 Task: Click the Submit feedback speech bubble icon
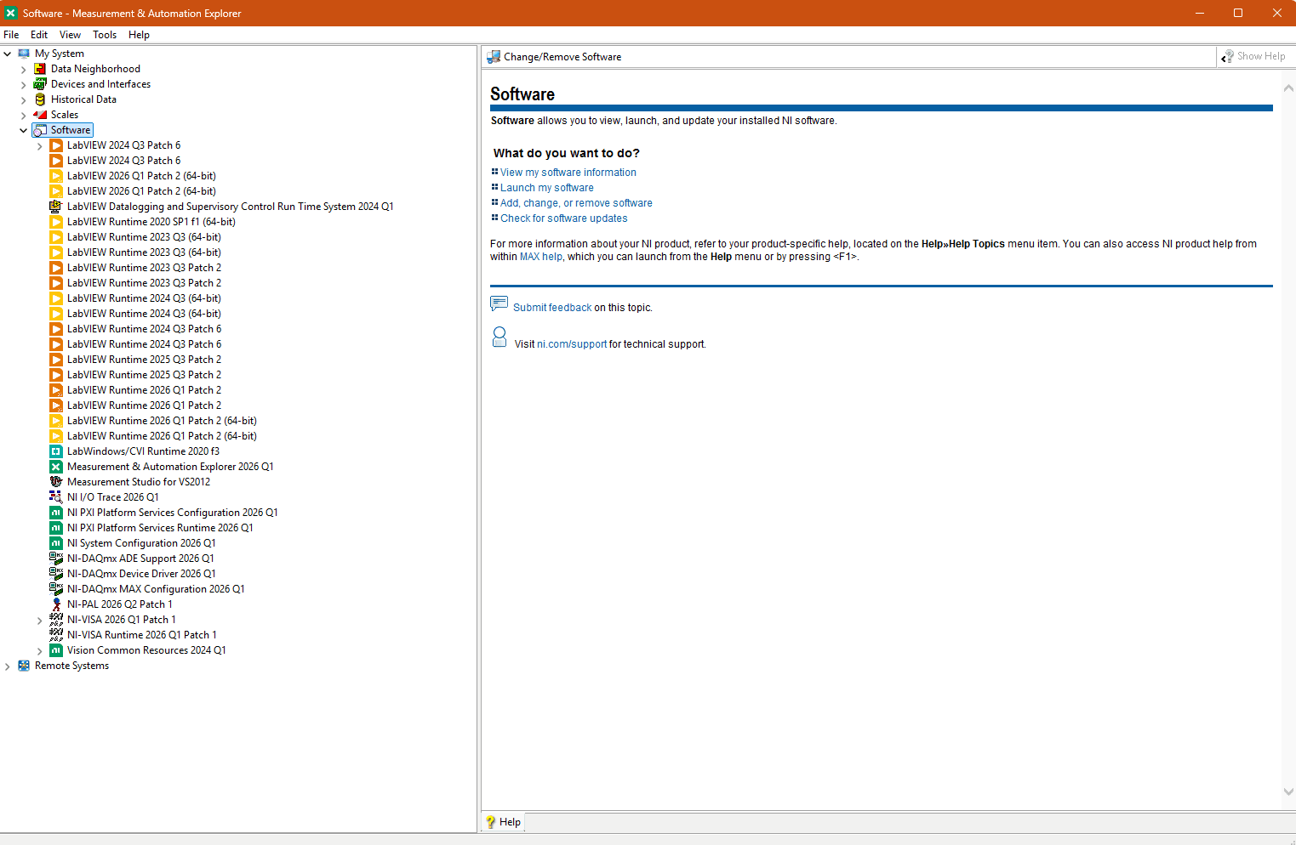[x=500, y=303]
